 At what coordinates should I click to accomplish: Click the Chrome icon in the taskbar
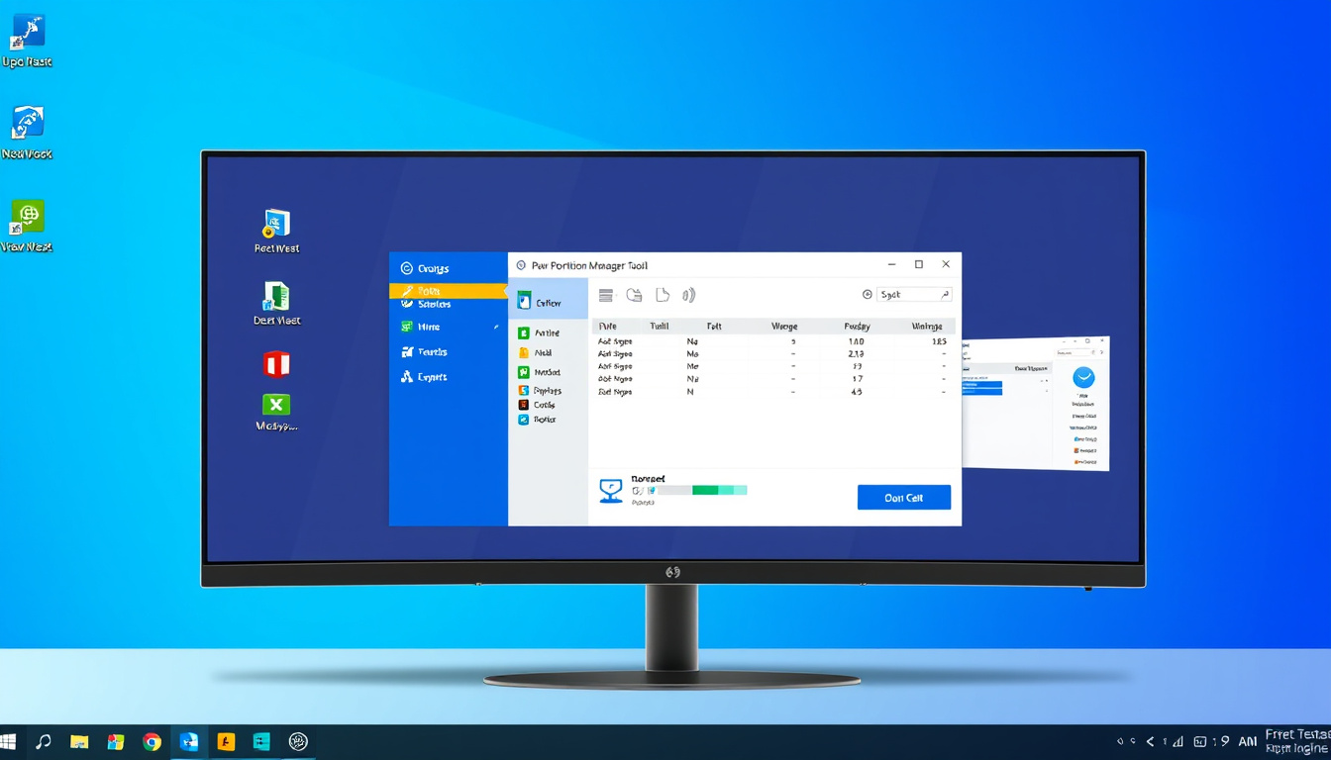152,742
